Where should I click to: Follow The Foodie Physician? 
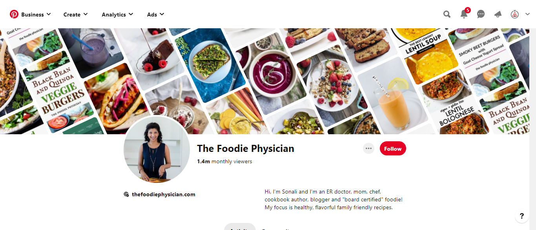click(393, 149)
